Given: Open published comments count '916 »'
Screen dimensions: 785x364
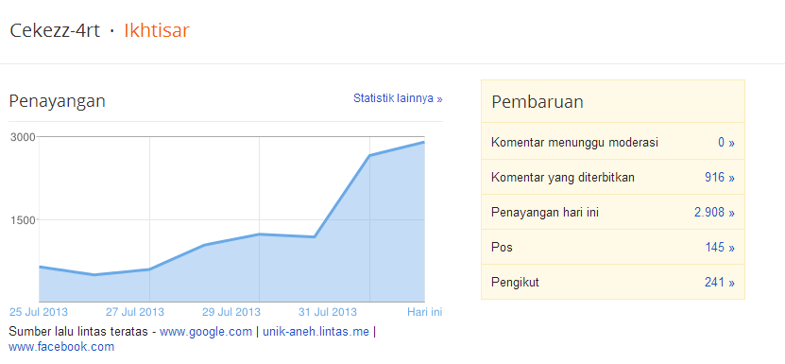Looking at the screenshot, I should click(720, 178).
